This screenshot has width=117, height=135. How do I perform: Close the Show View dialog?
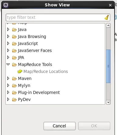110,5
